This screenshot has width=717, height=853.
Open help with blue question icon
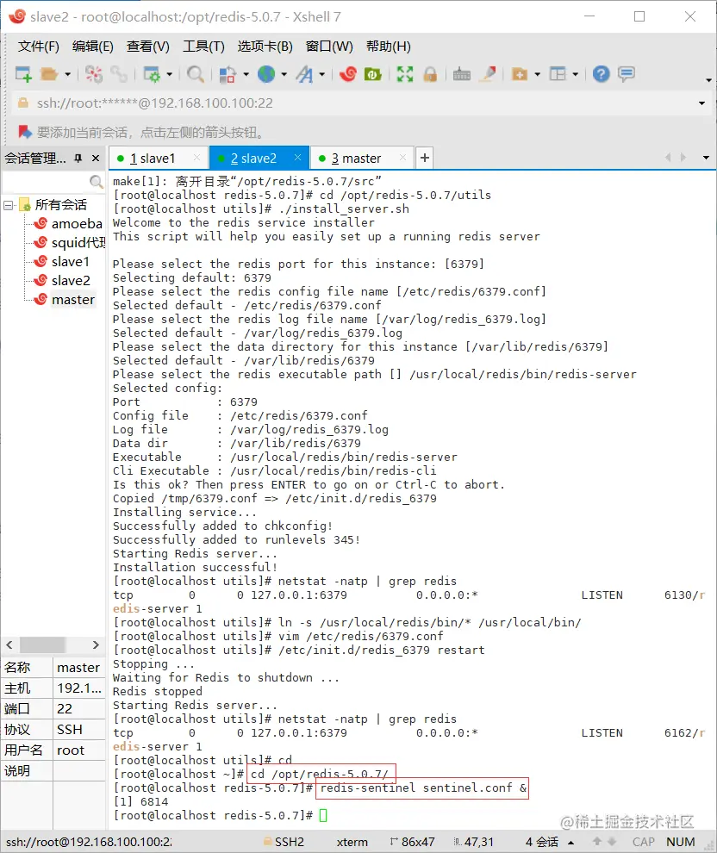pyautogui.click(x=602, y=73)
